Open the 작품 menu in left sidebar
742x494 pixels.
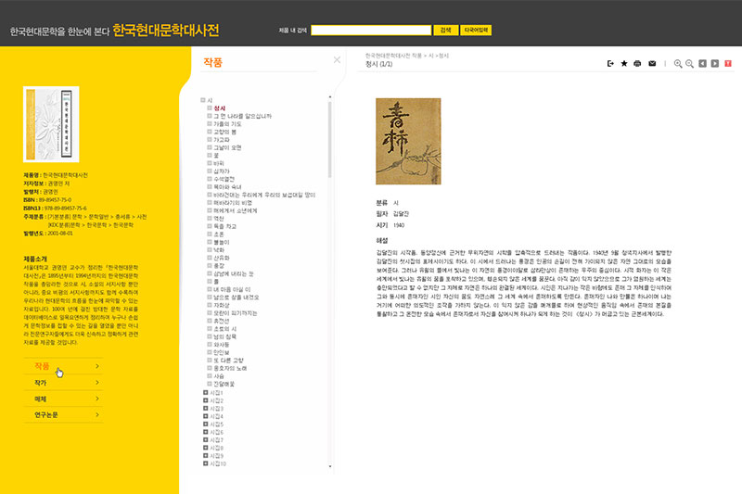[63, 366]
